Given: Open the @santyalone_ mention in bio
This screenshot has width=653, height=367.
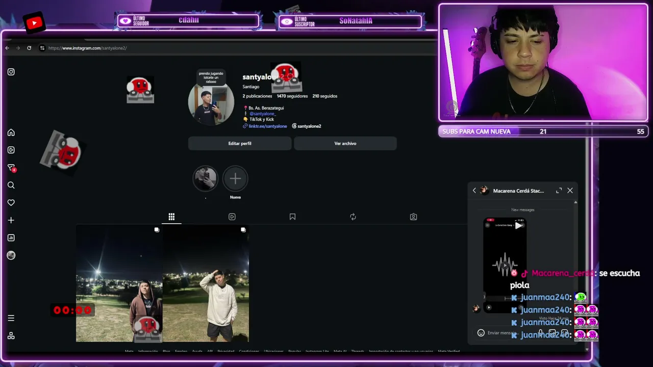Looking at the screenshot, I should pos(263,114).
